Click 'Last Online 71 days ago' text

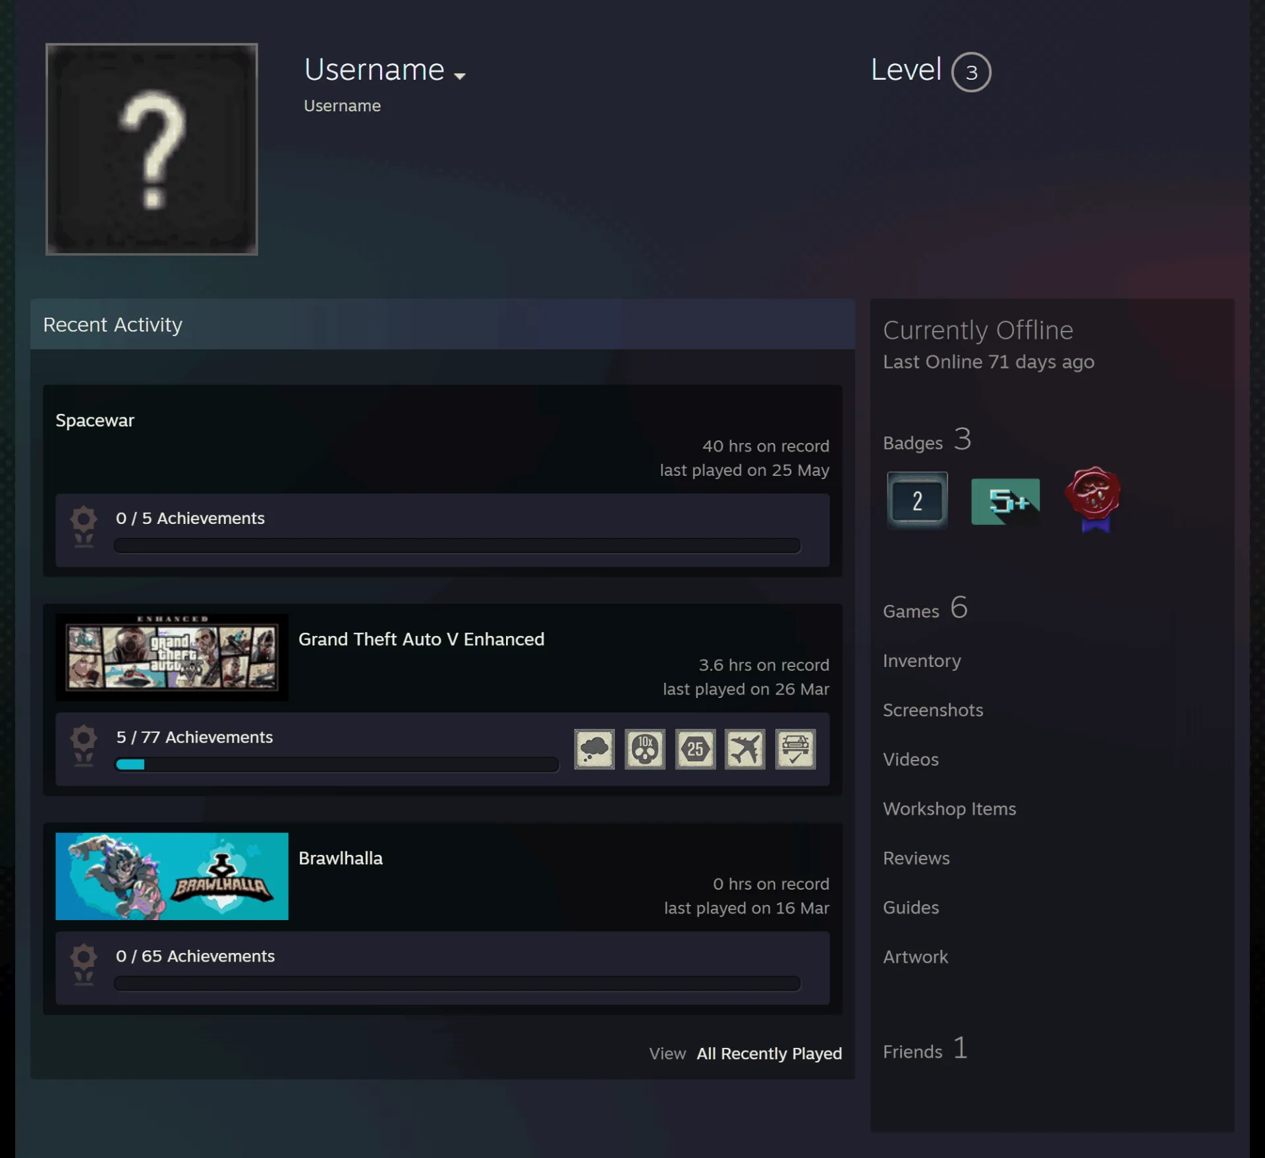[988, 362]
